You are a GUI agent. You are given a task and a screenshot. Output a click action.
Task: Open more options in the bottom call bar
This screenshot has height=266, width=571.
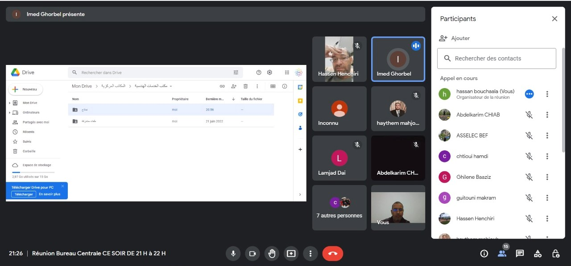coord(310,254)
